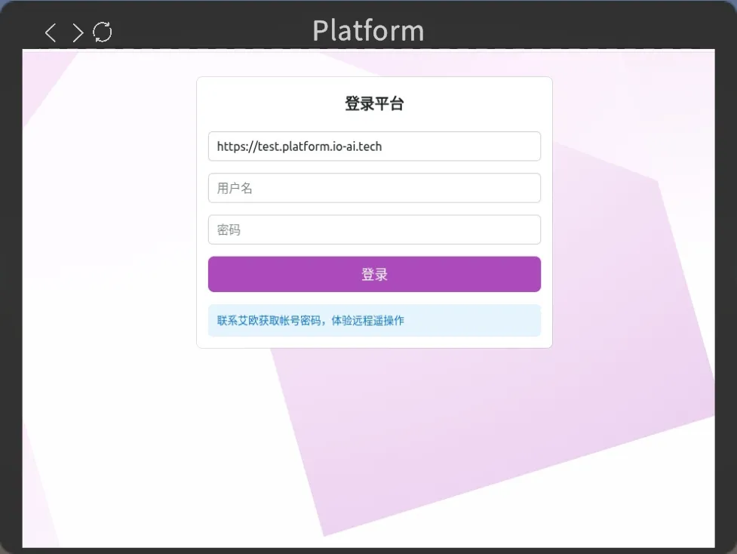Click inside the empty password box
The image size is (737, 554).
click(x=374, y=229)
